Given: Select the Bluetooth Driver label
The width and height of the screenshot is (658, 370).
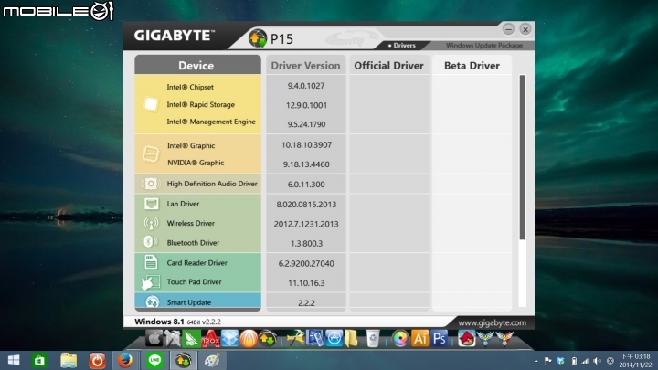Looking at the screenshot, I should (x=193, y=243).
